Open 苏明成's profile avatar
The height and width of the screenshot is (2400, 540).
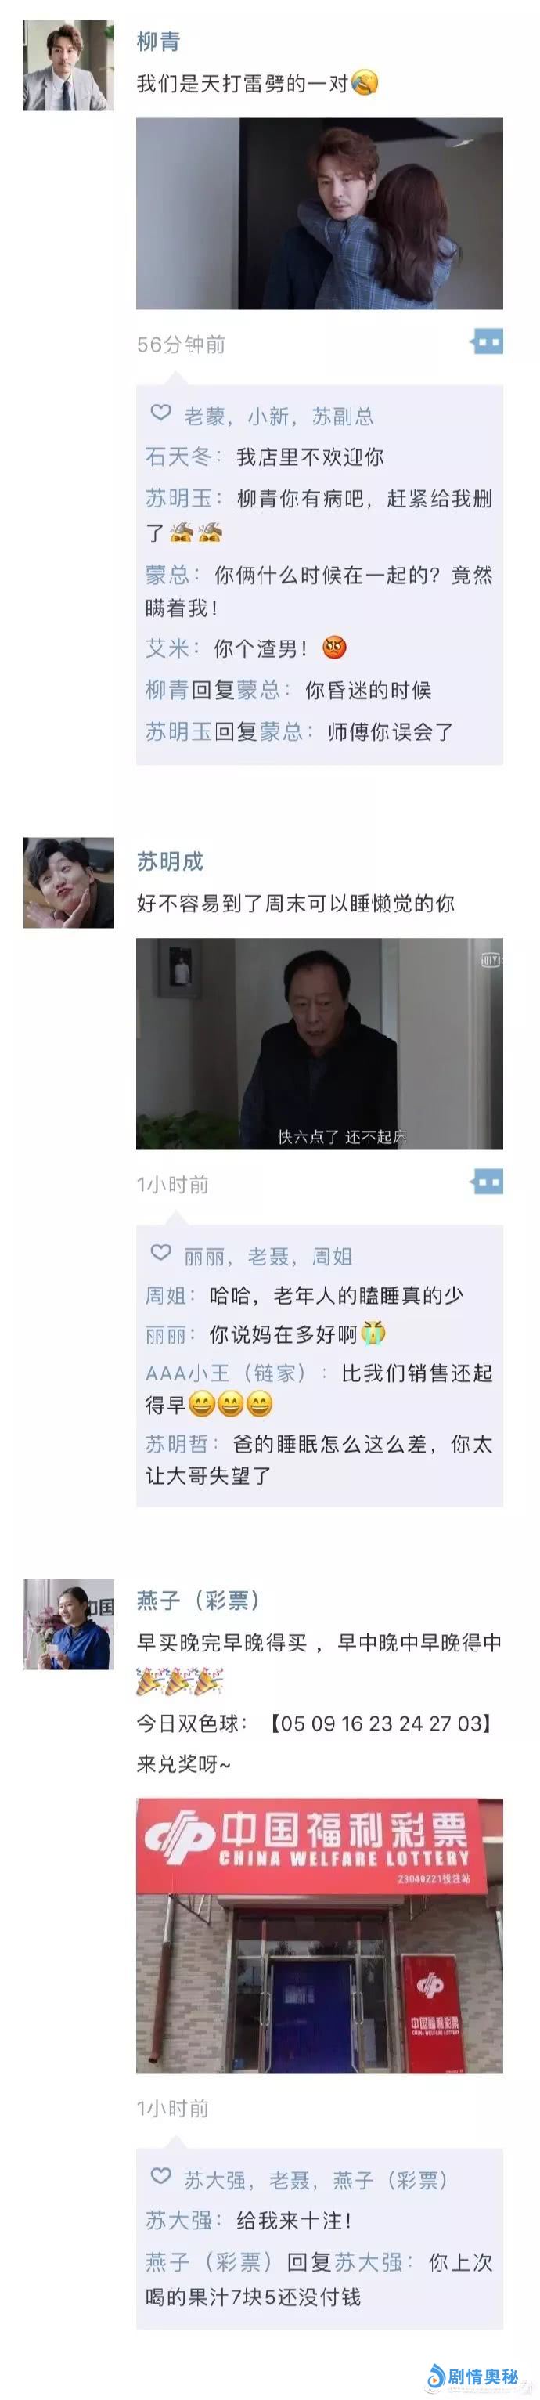(68, 883)
